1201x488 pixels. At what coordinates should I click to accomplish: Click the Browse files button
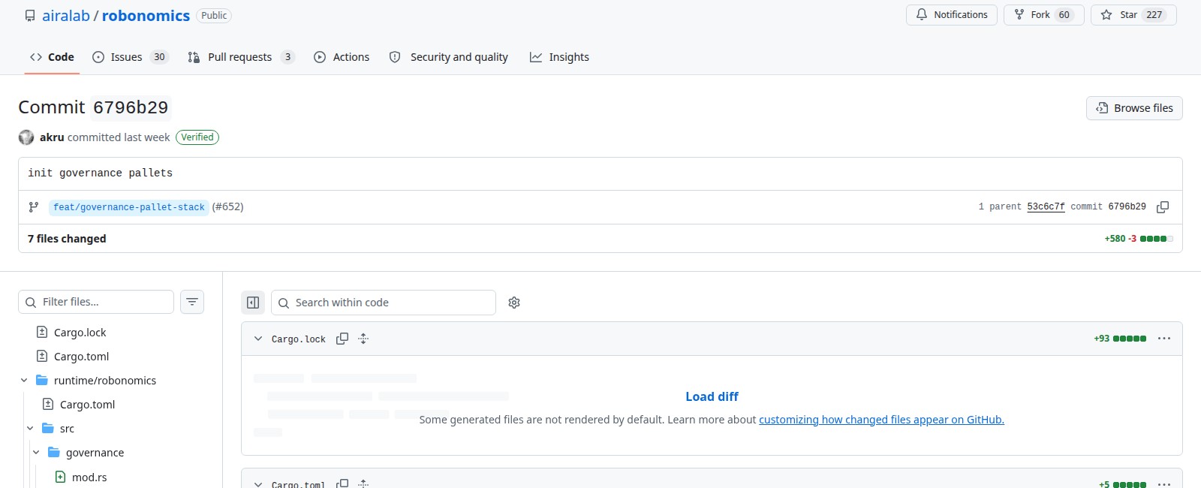[x=1134, y=108]
